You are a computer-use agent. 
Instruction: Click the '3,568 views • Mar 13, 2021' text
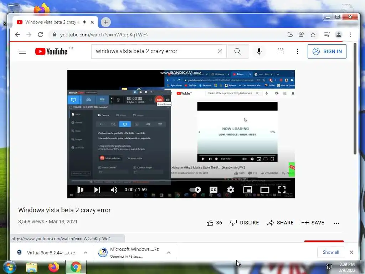pos(48,222)
